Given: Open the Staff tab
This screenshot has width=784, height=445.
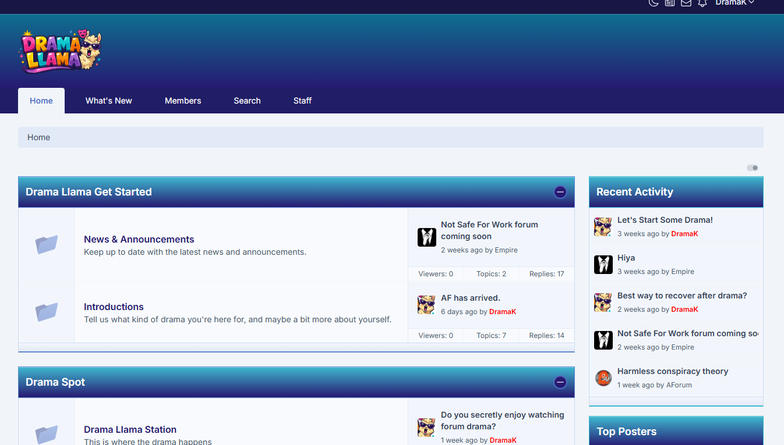Looking at the screenshot, I should click(302, 101).
